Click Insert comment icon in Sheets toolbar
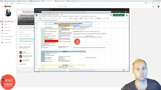Image resolution: width=161 pixels, height=90 pixels. click(98, 18)
